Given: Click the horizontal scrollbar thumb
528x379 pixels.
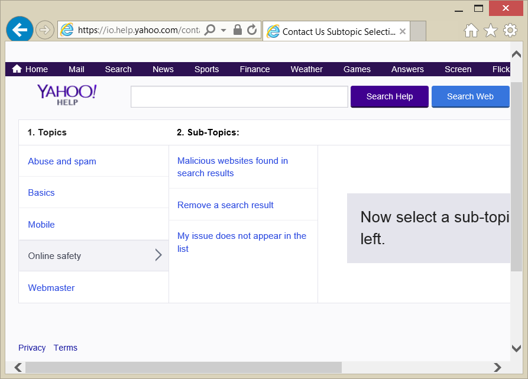Looking at the screenshot, I should (183, 368).
